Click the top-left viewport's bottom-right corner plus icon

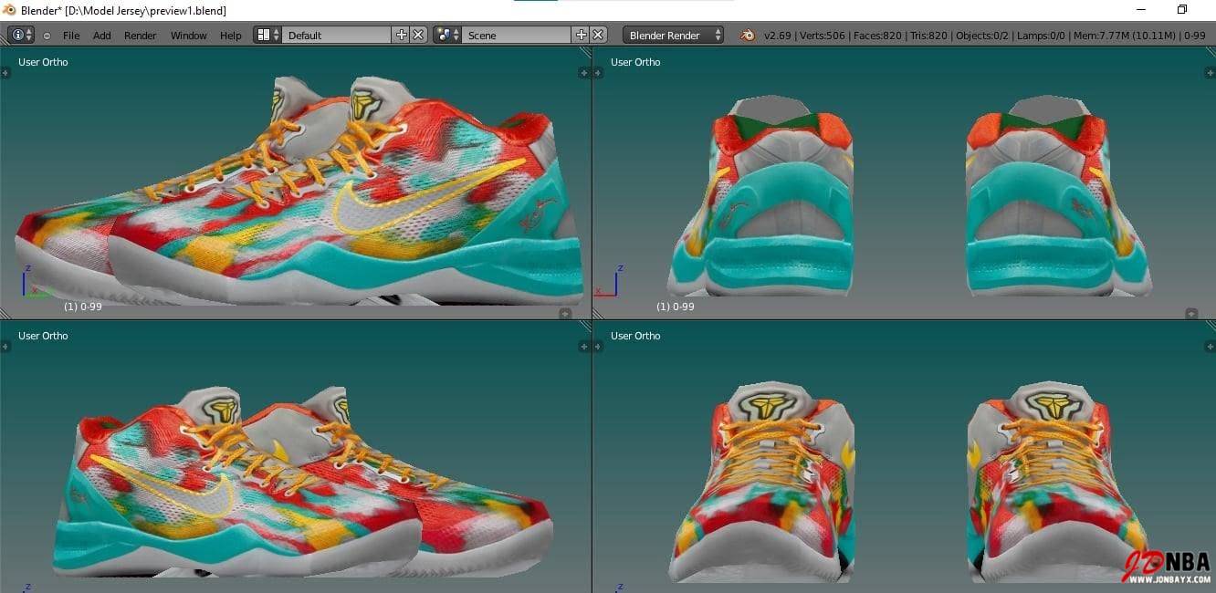(x=565, y=313)
